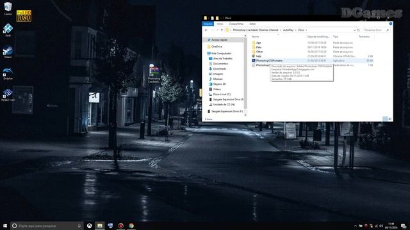Click the taskbar search box

47,226
